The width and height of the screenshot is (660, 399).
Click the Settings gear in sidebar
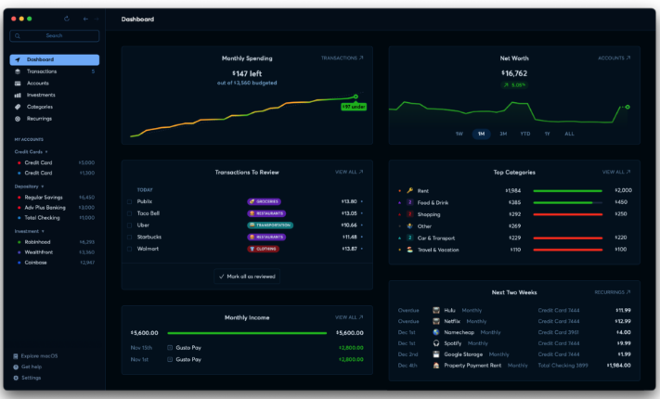pyautogui.click(x=16, y=378)
